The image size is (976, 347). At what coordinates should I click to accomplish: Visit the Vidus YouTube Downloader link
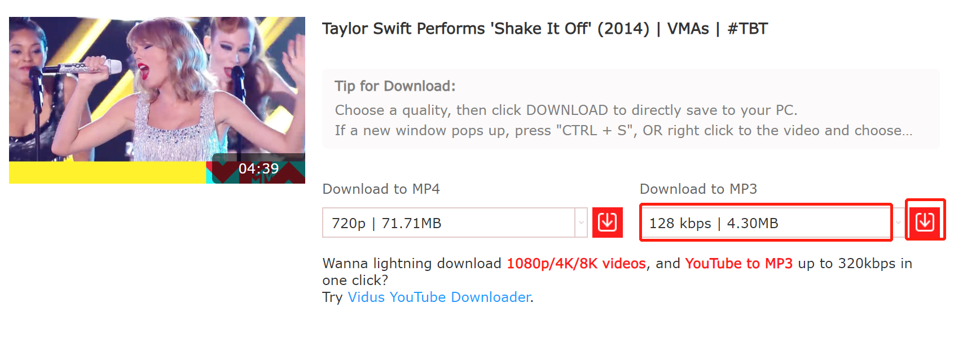click(x=439, y=297)
